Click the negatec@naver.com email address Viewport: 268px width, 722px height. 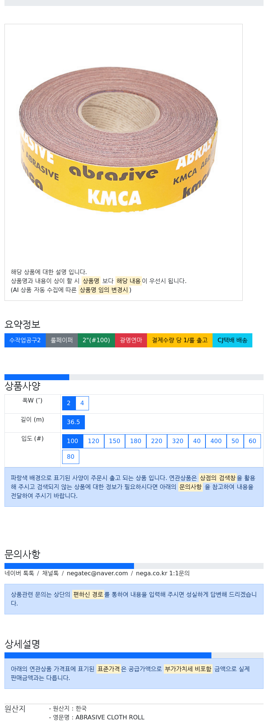point(97,573)
